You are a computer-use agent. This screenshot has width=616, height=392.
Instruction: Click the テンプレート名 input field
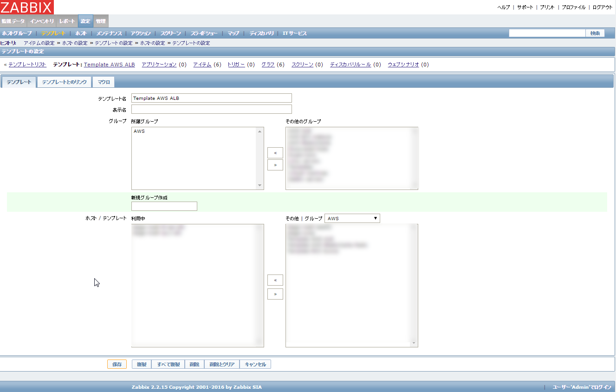211,98
